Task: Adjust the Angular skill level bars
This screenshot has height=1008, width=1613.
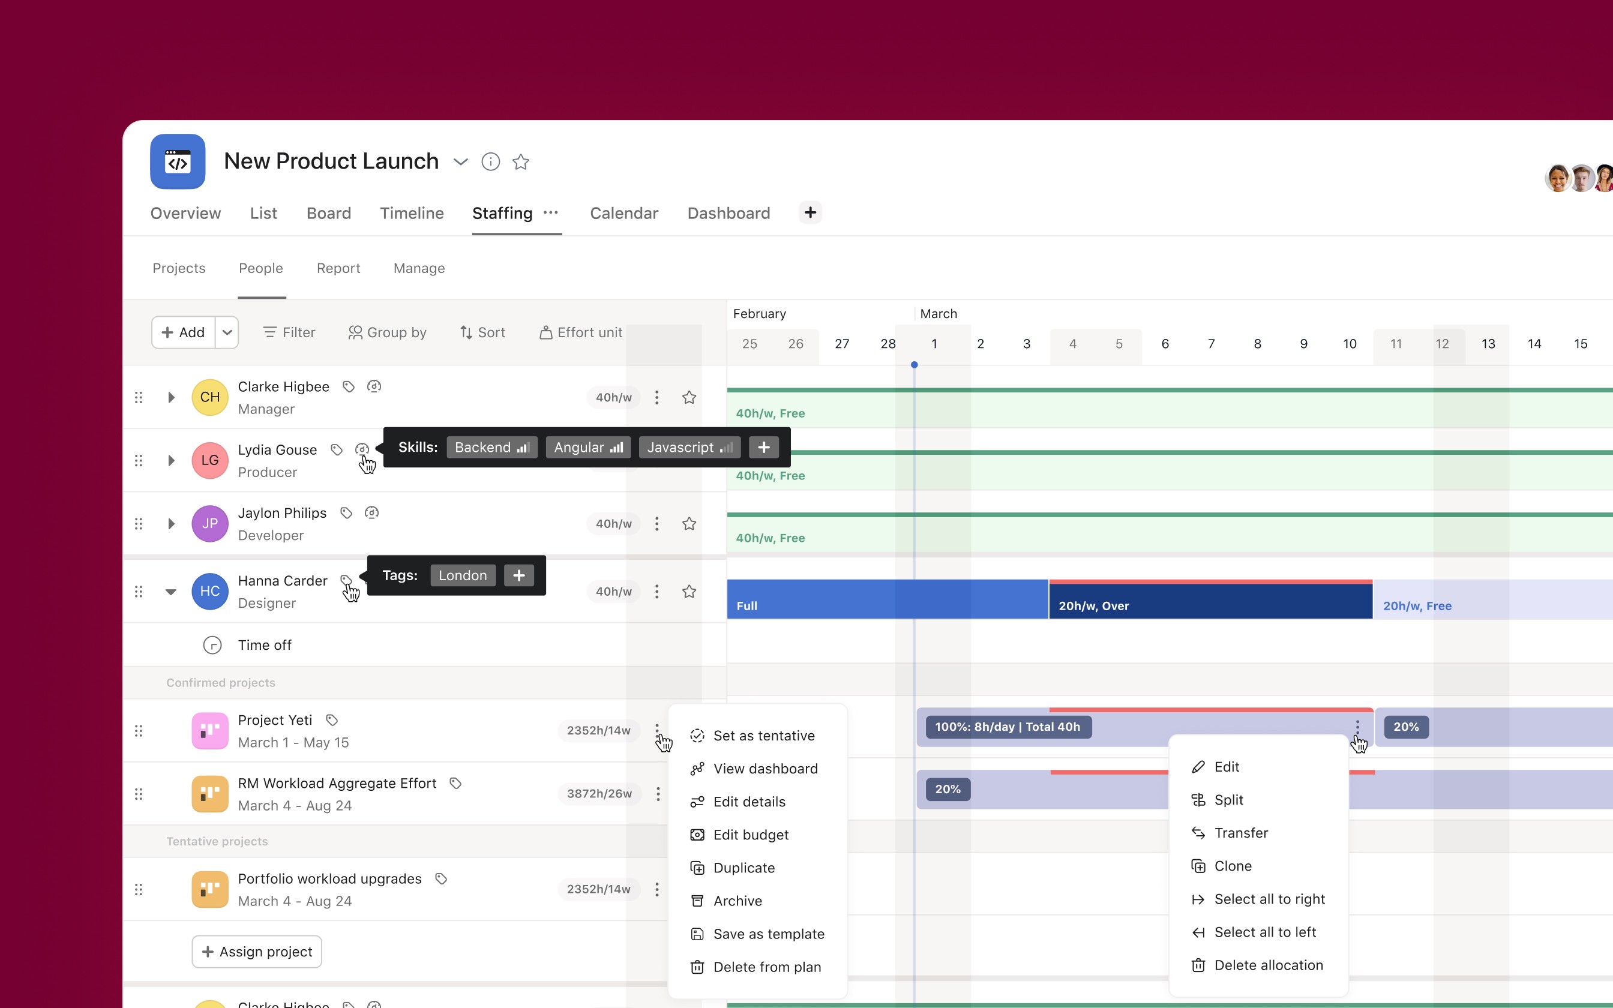Action: [617, 448]
